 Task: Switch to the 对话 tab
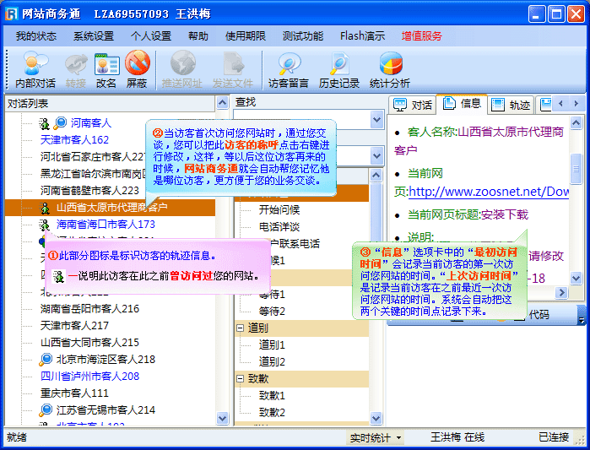click(414, 105)
